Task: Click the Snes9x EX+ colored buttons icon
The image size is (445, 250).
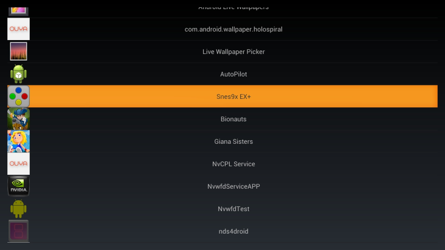Action: tap(18, 96)
